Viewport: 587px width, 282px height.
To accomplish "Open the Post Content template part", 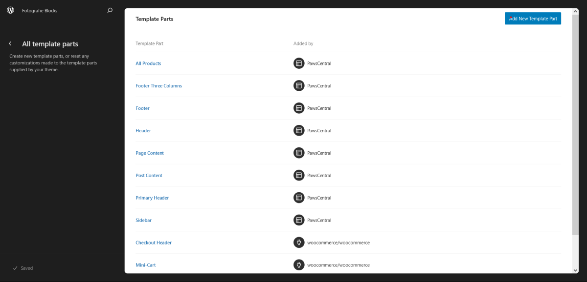I will (149, 176).
